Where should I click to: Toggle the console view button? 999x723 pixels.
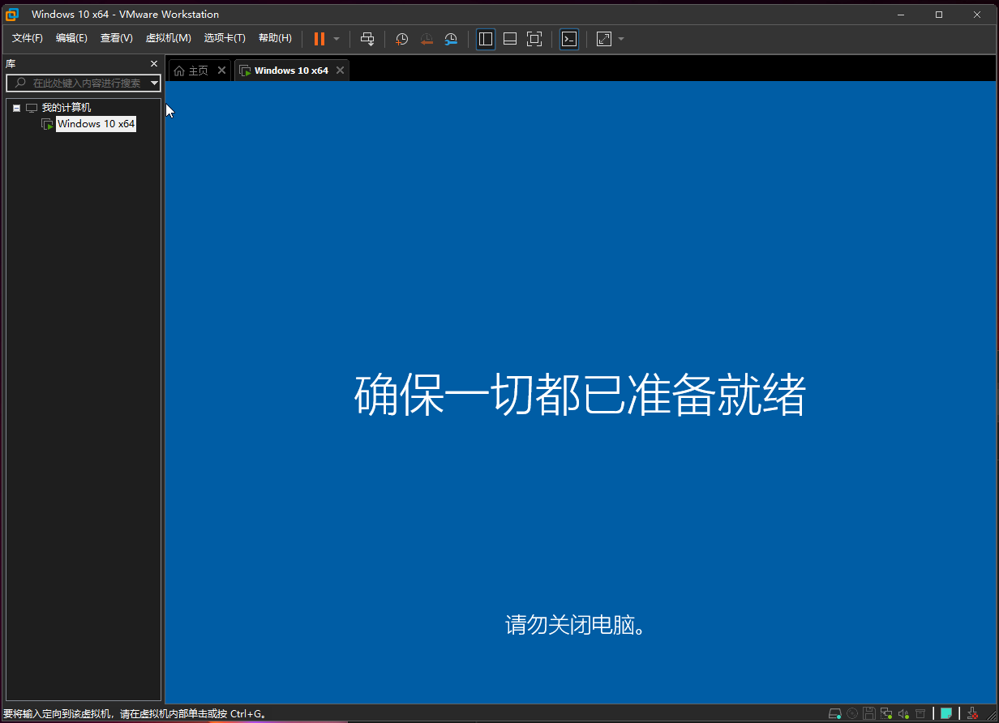click(569, 39)
